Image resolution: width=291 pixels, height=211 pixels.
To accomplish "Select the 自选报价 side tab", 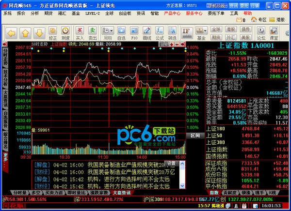I will [5, 120].
